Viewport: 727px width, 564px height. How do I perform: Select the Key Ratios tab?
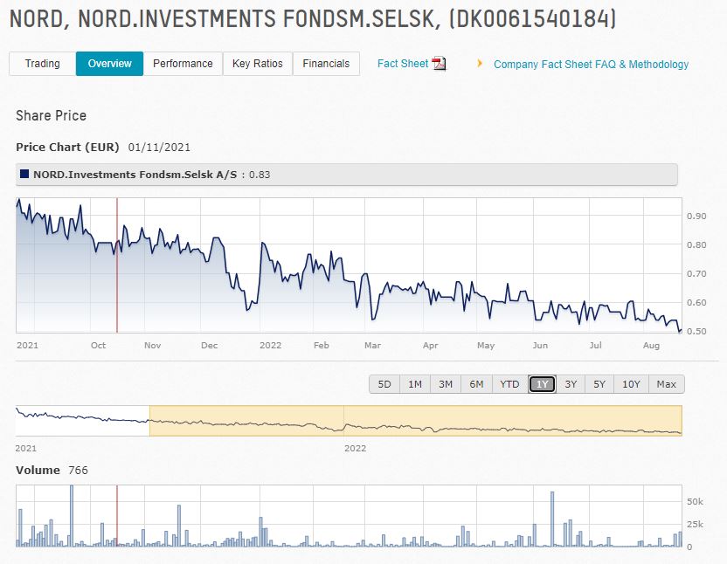pyautogui.click(x=258, y=64)
